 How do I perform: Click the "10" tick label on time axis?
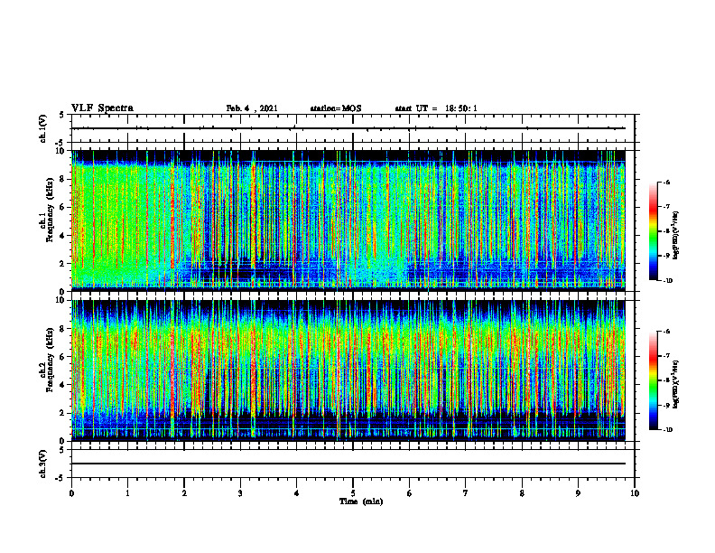click(x=635, y=493)
